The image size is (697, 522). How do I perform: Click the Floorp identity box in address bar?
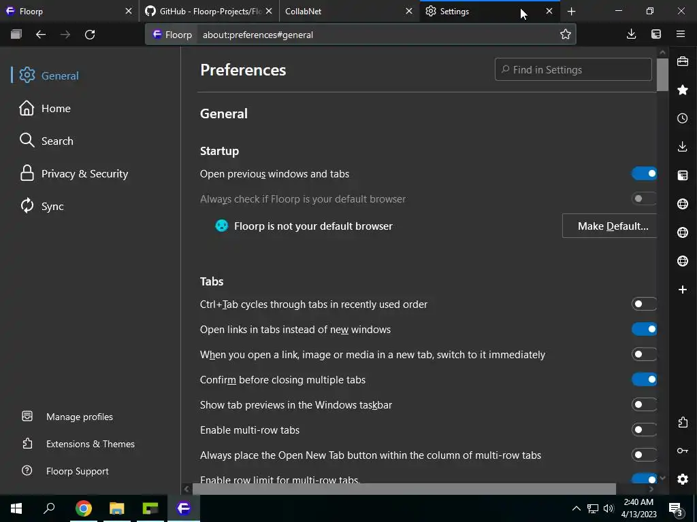(x=172, y=35)
